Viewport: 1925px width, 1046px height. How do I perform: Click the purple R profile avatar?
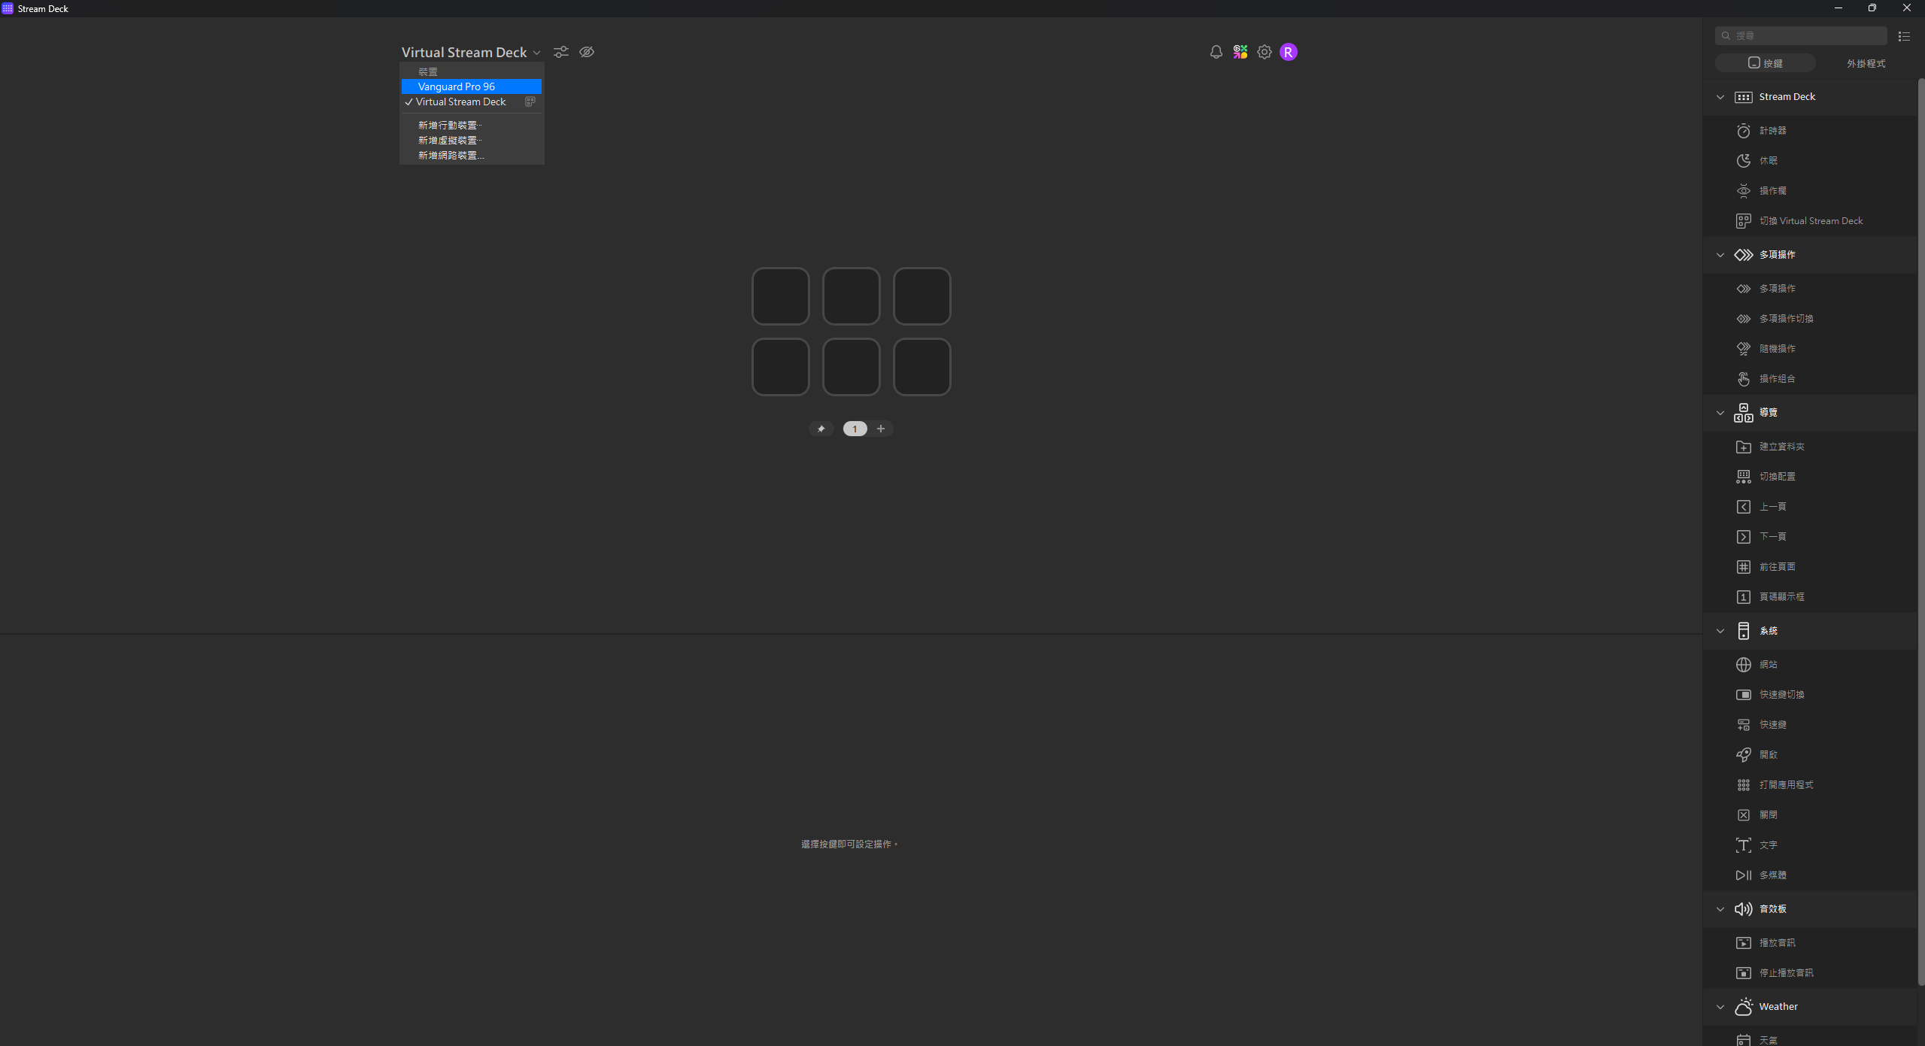[1288, 52]
